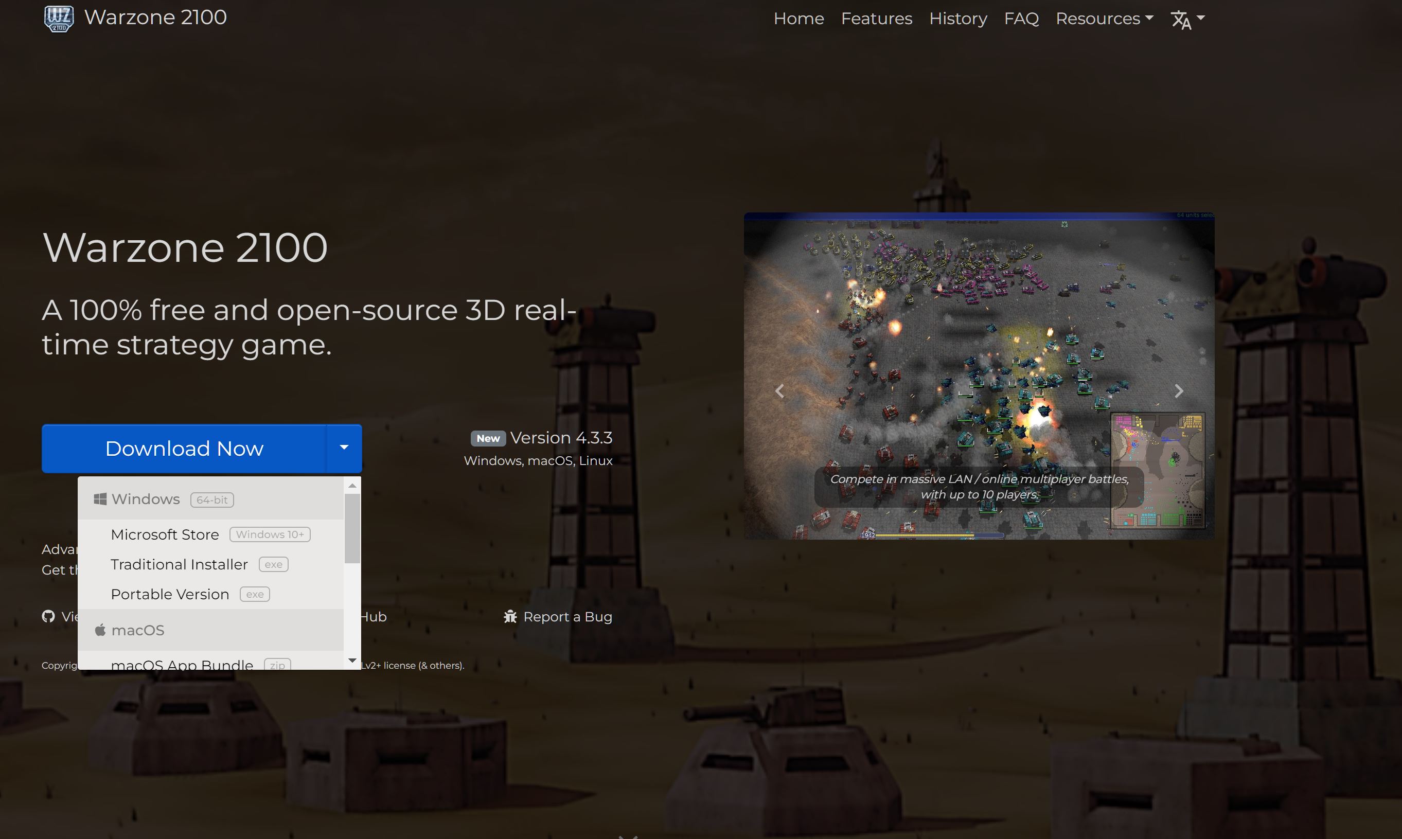Click the dropdown scrollbar down arrow
The width and height of the screenshot is (1402, 839).
coord(352,661)
